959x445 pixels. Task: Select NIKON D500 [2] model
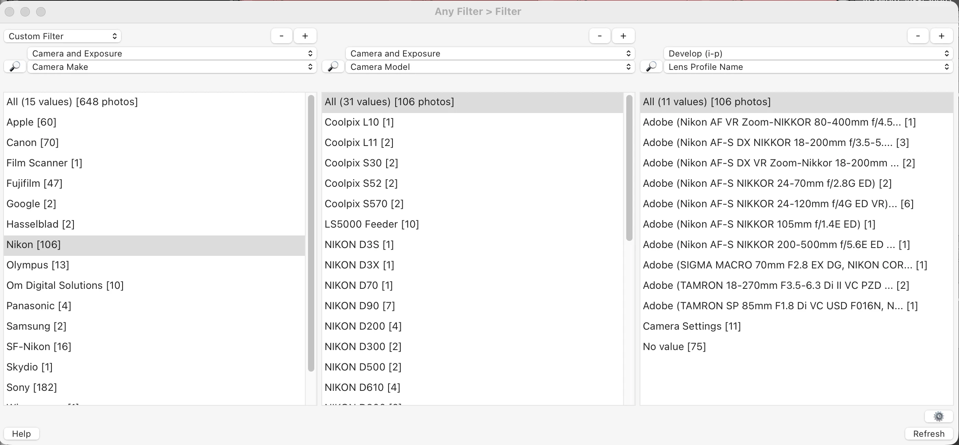point(473,367)
